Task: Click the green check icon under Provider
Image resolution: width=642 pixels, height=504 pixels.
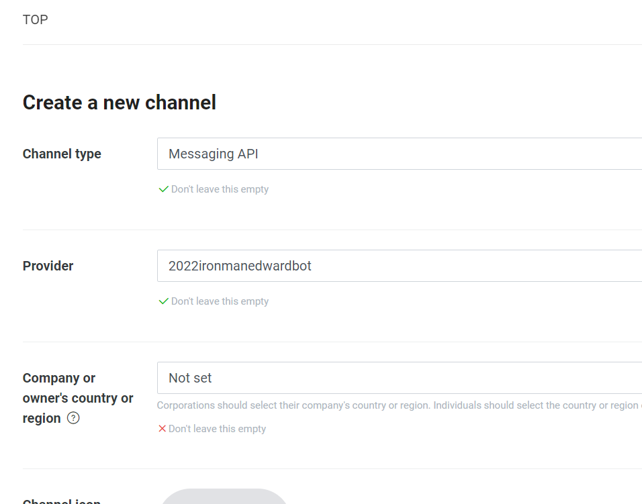Action: (x=163, y=301)
